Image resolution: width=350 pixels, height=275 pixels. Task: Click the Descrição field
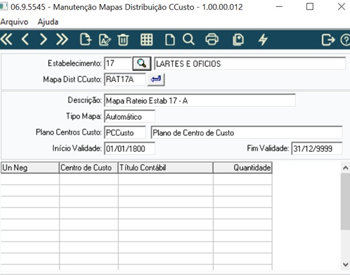200,100
